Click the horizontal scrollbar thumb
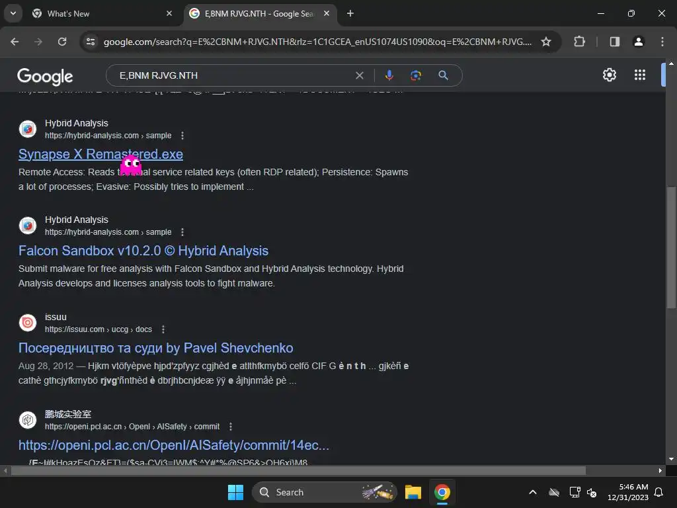Viewport: 677px width, 508px height. tap(298, 470)
